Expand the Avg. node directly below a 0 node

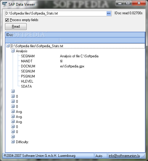[13, 111]
